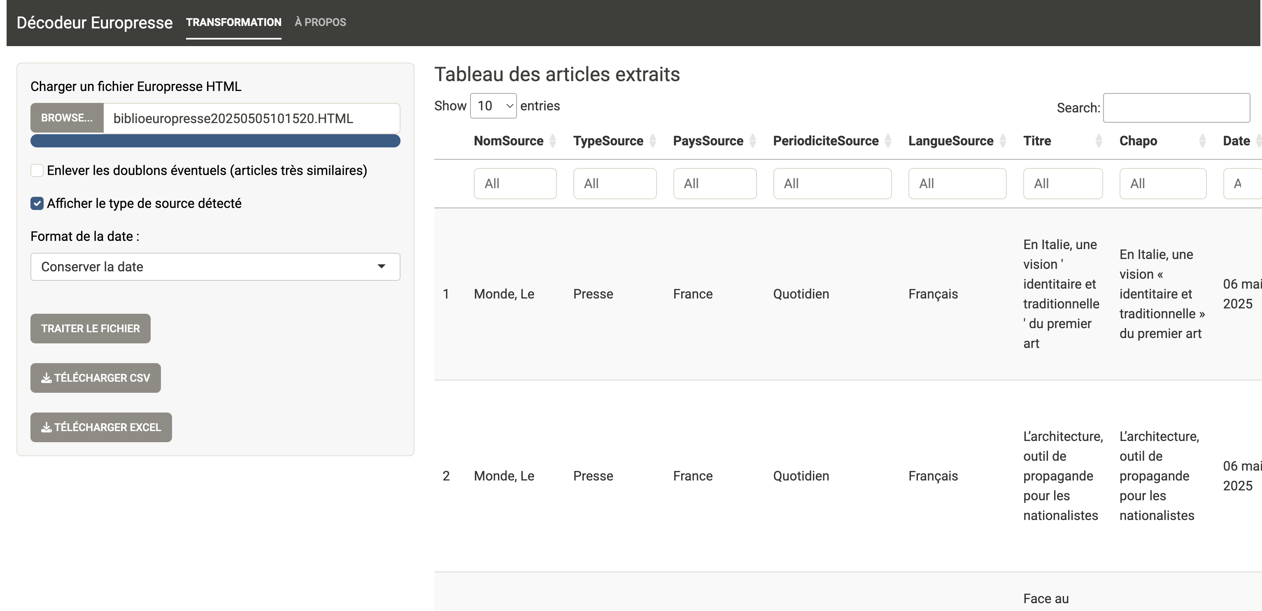Sort by LangueSource sort arrows
Screen dimensions: 1262x611
1002,141
